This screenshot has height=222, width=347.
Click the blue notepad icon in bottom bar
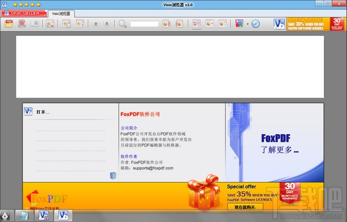24,216
